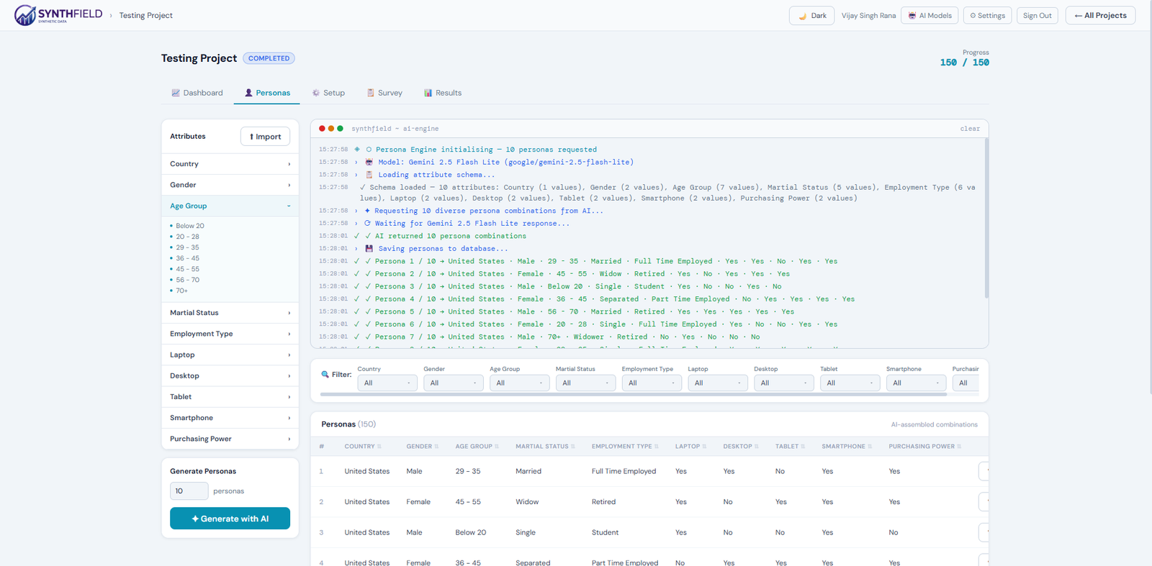The image size is (1152, 566).
Task: Click the green terminal dot
Action: pyautogui.click(x=340, y=129)
